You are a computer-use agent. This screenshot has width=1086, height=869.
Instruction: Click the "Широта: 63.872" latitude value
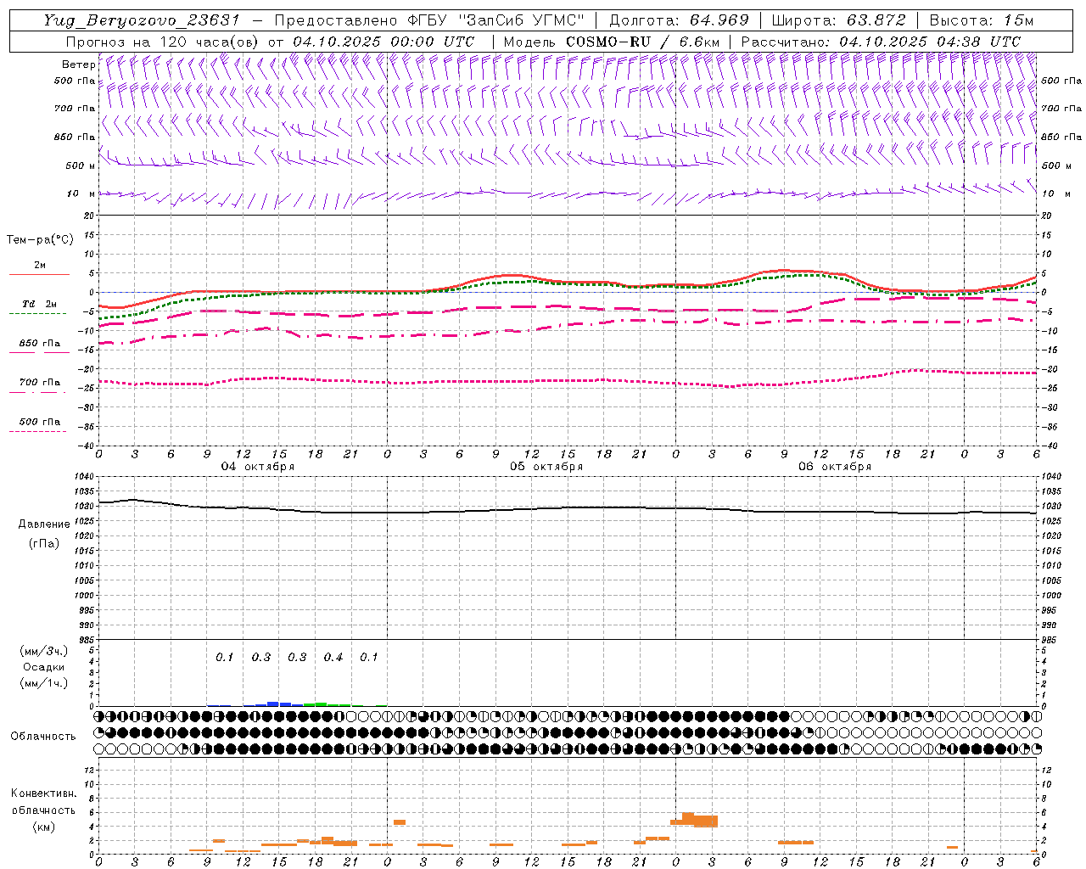coord(839,20)
